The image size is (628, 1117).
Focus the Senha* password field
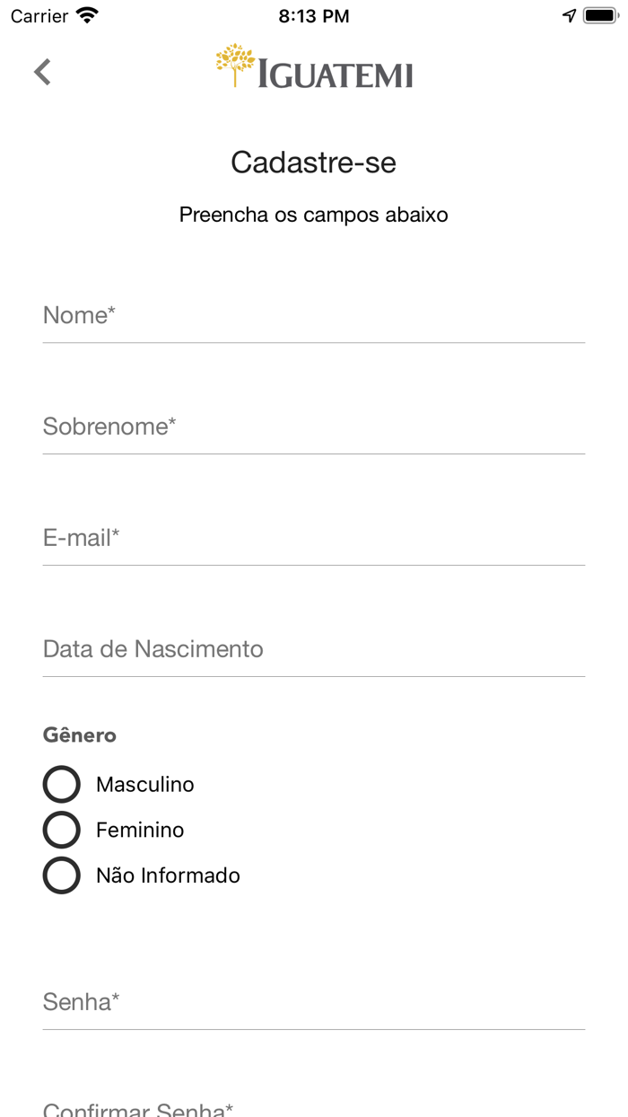click(x=313, y=1002)
